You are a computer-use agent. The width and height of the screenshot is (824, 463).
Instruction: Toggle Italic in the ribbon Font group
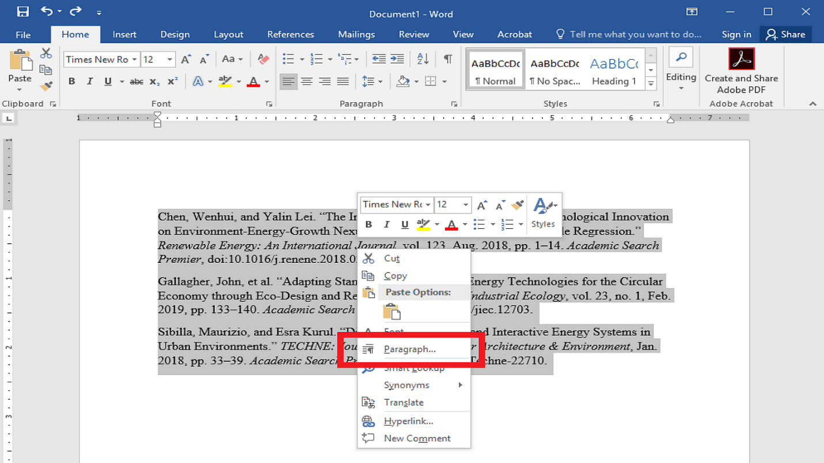pos(90,82)
